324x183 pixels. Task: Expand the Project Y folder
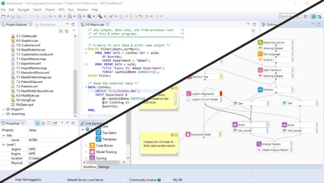coord(3,109)
